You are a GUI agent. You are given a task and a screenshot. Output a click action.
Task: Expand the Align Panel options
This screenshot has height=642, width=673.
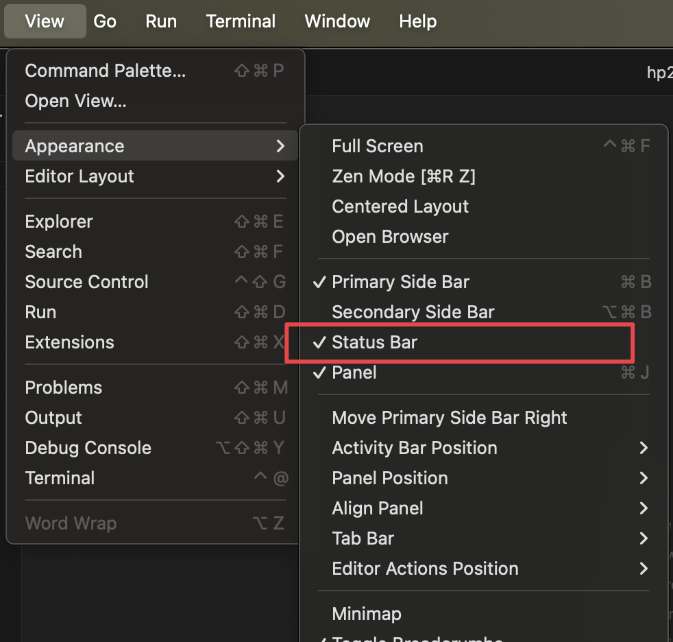(377, 508)
